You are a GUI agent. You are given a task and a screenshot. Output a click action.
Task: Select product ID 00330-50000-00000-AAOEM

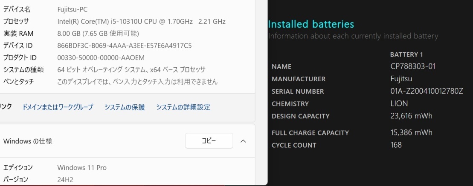(x=101, y=57)
